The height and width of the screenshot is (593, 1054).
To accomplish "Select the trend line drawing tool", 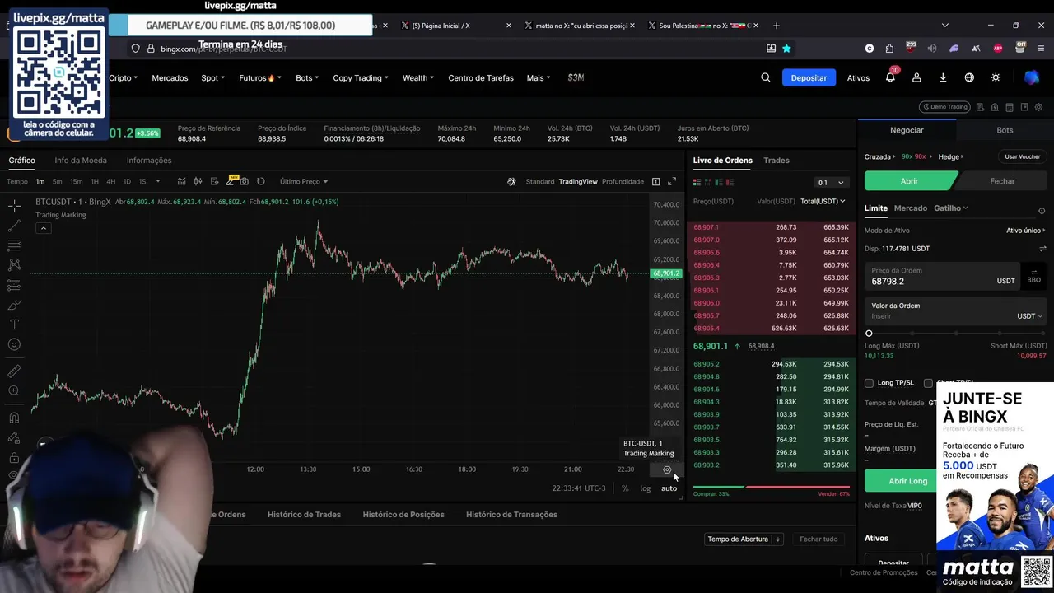I will pos(14,226).
